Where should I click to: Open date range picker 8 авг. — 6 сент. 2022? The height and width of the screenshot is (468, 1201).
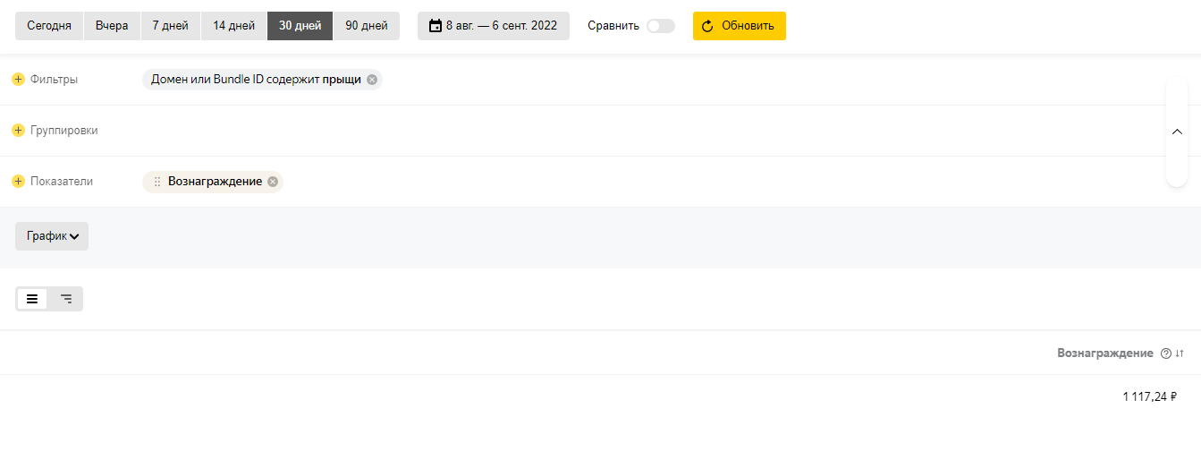coord(494,26)
